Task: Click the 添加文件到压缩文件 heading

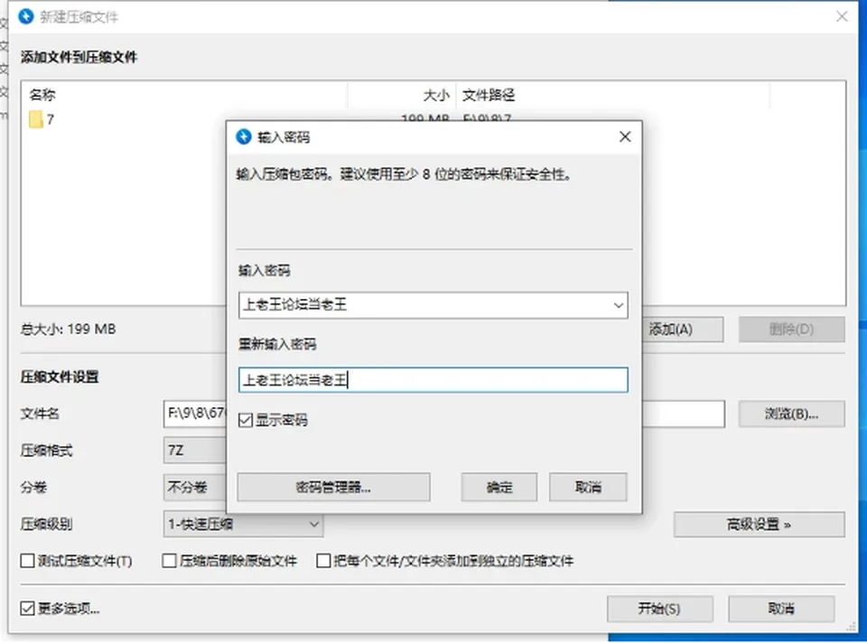Action: (x=79, y=57)
